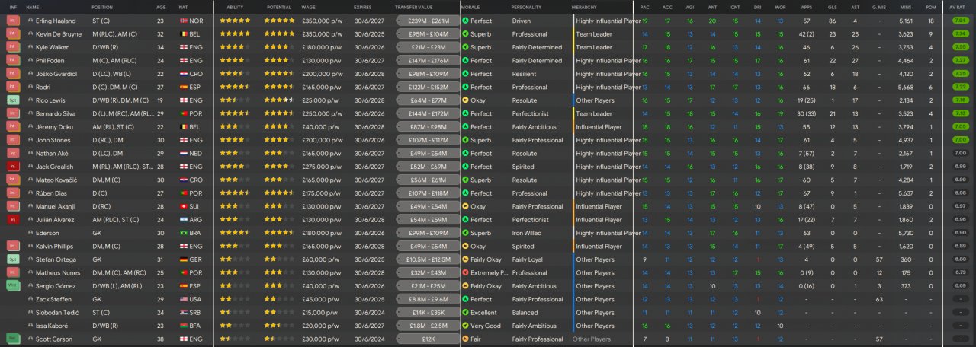976x347 pixels.
Task: Click the person icon next to Kevin De Bruyne
Action: [x=30, y=34]
